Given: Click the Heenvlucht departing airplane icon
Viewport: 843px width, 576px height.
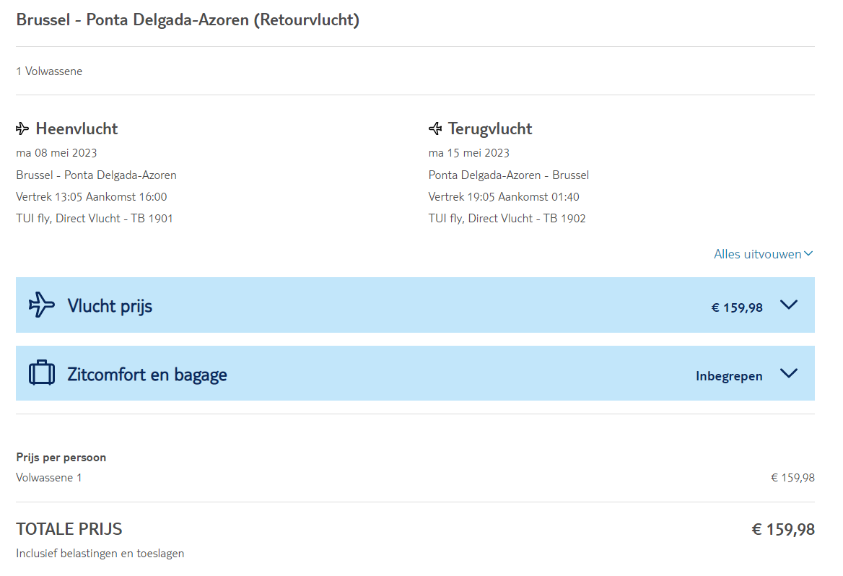Looking at the screenshot, I should point(22,129).
